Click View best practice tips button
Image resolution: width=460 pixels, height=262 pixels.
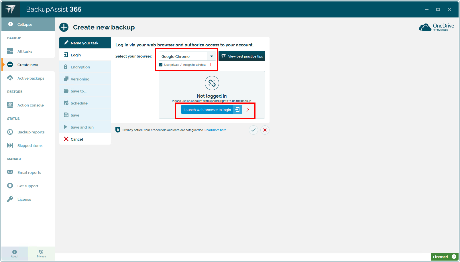click(x=242, y=56)
